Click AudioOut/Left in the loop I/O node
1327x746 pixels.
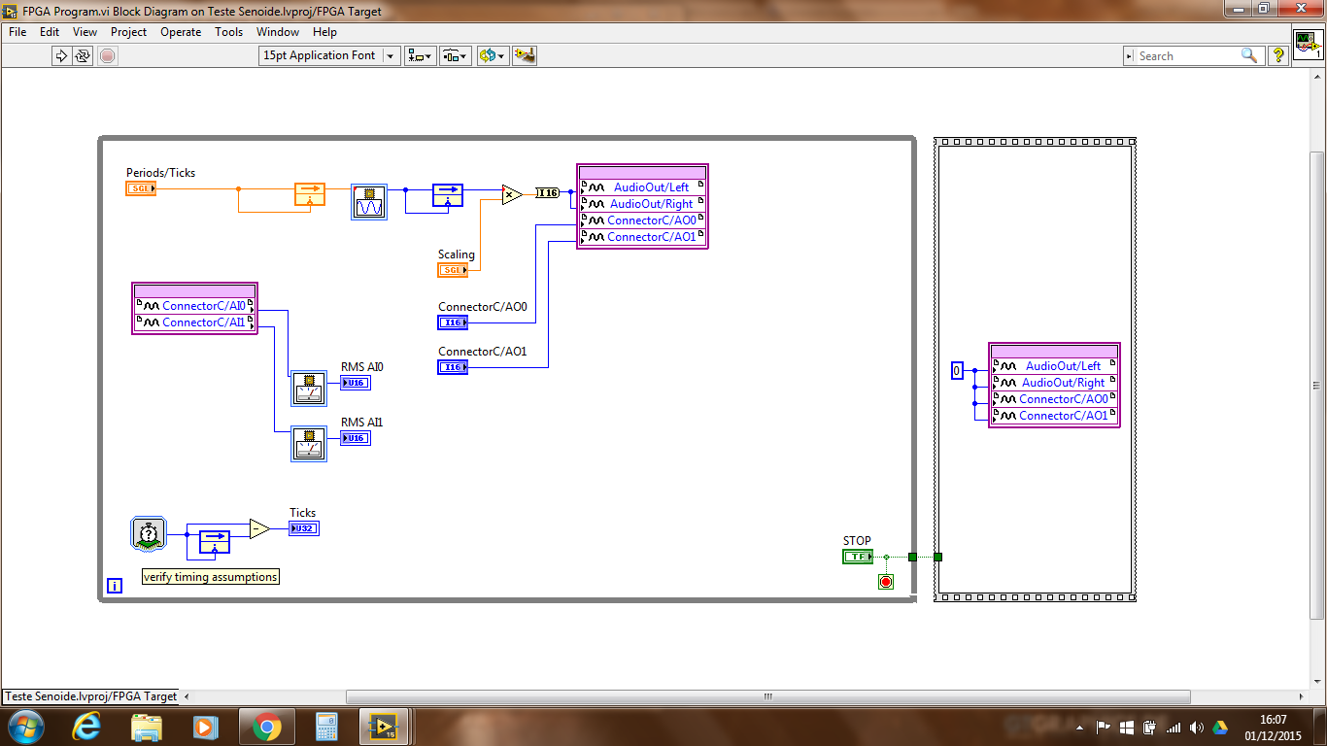642,186
